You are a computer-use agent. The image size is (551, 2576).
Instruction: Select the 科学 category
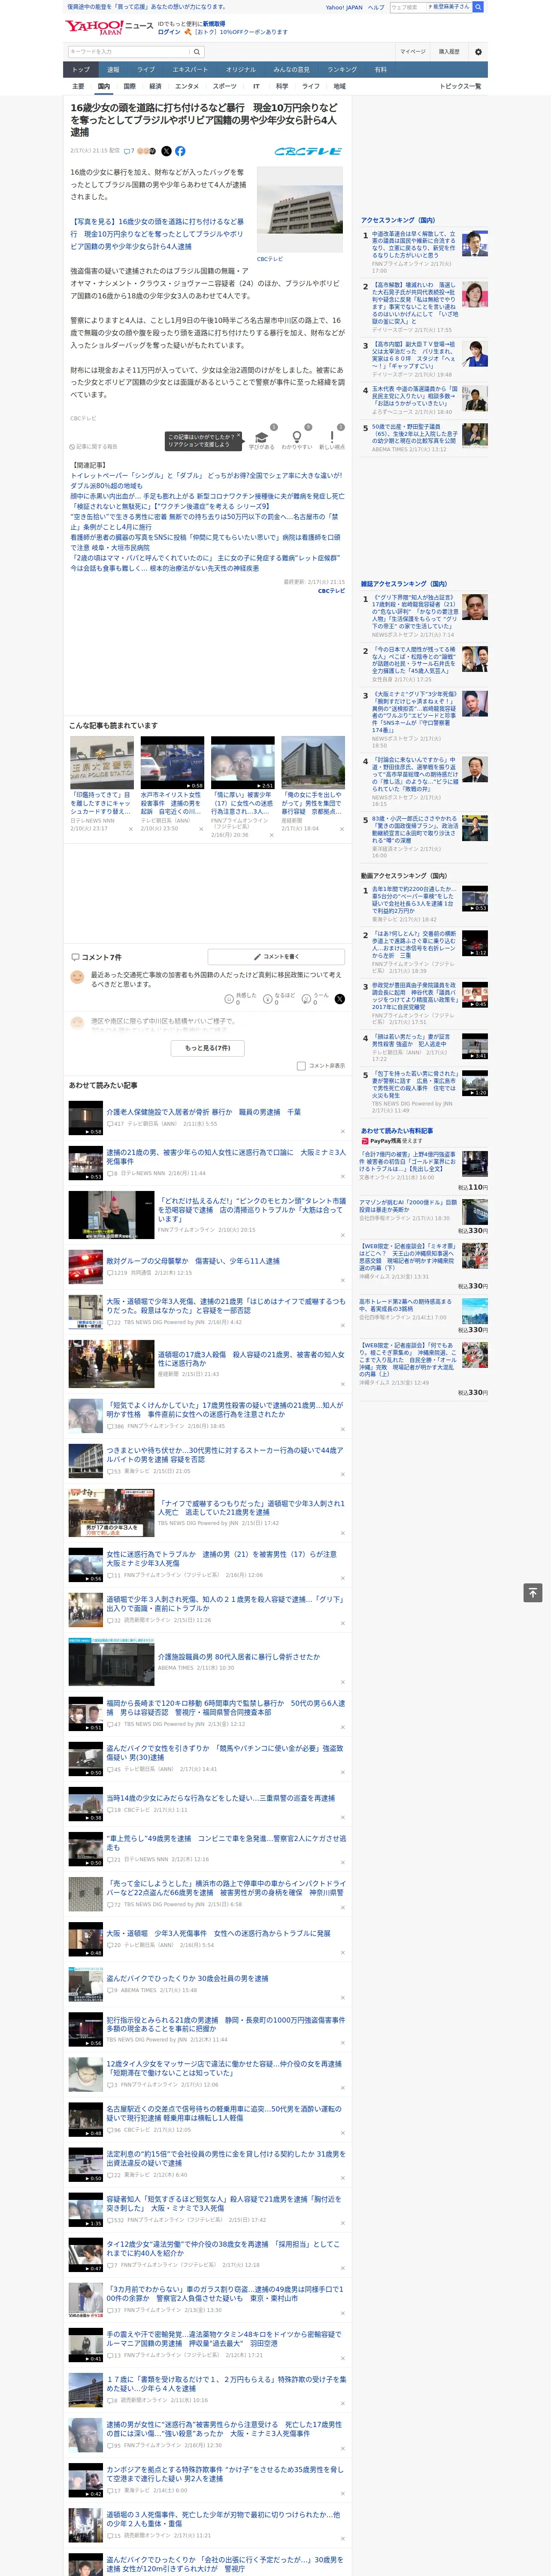click(x=282, y=86)
